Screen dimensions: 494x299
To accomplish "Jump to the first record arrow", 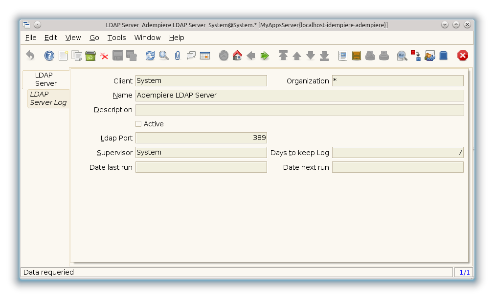I will coord(283,56).
